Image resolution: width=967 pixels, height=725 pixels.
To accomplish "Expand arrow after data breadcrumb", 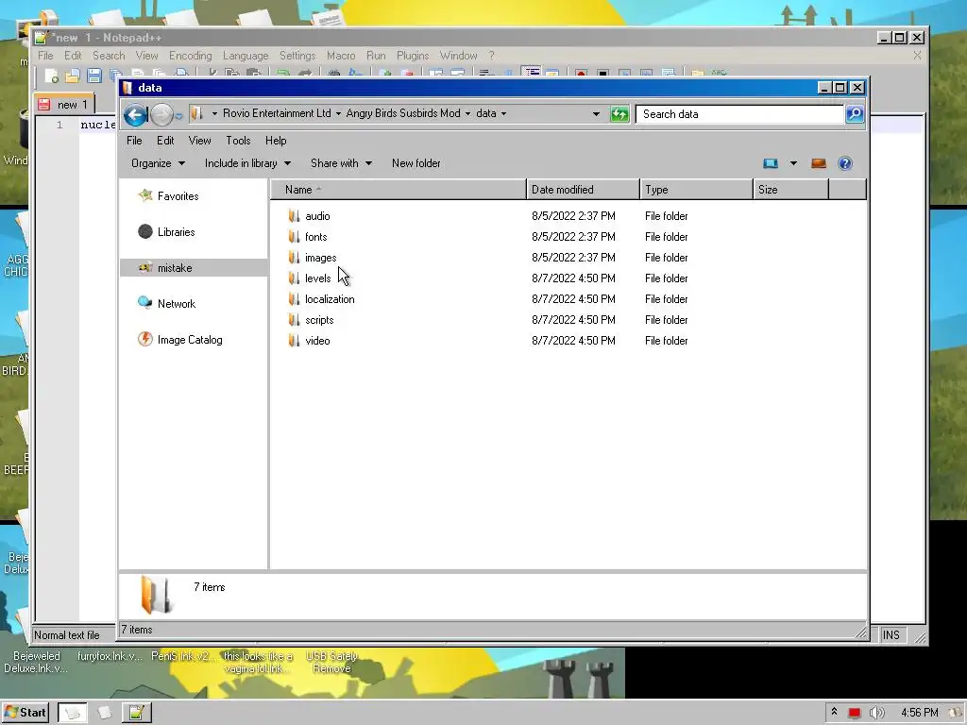I will (x=504, y=113).
